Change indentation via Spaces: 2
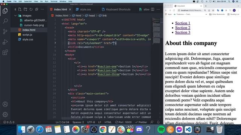The height and width of the screenshot is (135, 241). (78, 122)
